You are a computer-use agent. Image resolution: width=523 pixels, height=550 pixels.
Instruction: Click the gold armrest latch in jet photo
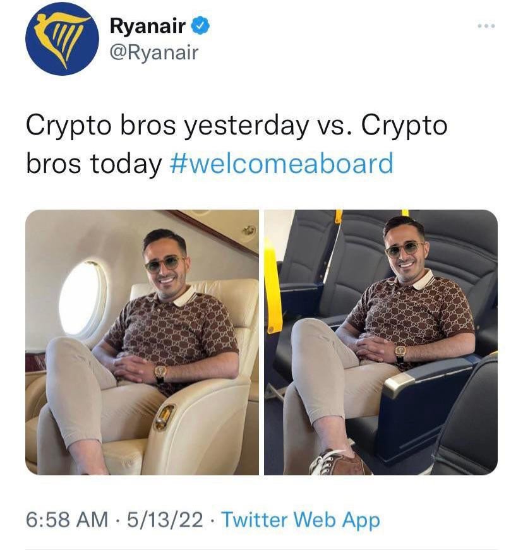coord(165,417)
